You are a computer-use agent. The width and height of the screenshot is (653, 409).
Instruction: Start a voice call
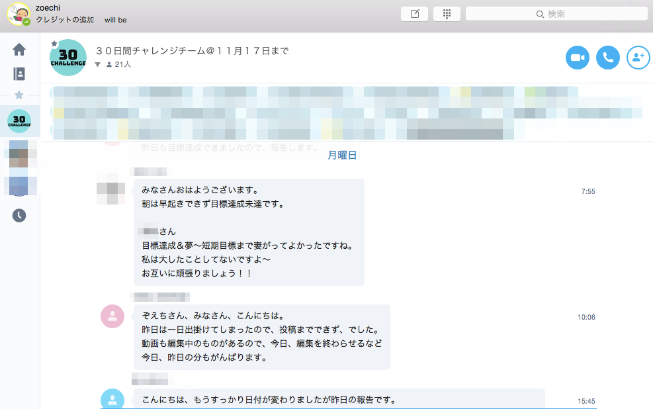[608, 58]
